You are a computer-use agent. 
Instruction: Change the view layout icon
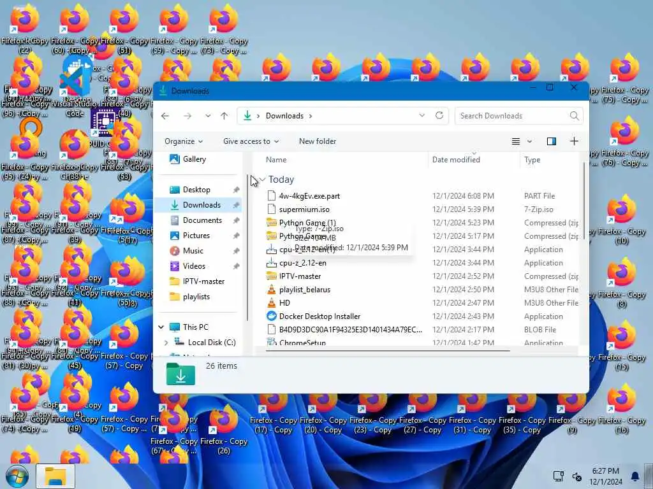(x=515, y=141)
